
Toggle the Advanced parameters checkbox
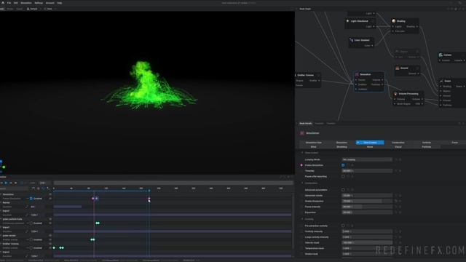(x=343, y=190)
